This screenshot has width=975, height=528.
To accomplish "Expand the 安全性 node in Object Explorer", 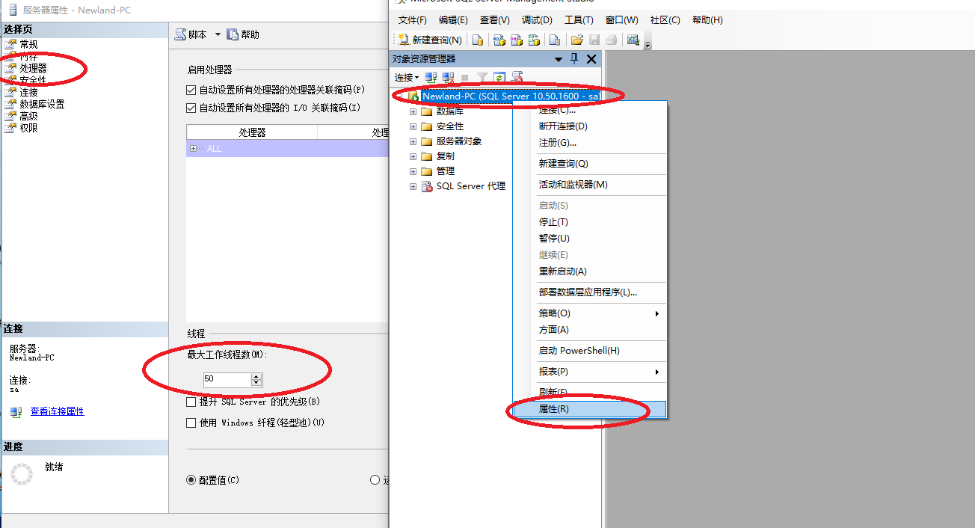I will point(413,126).
